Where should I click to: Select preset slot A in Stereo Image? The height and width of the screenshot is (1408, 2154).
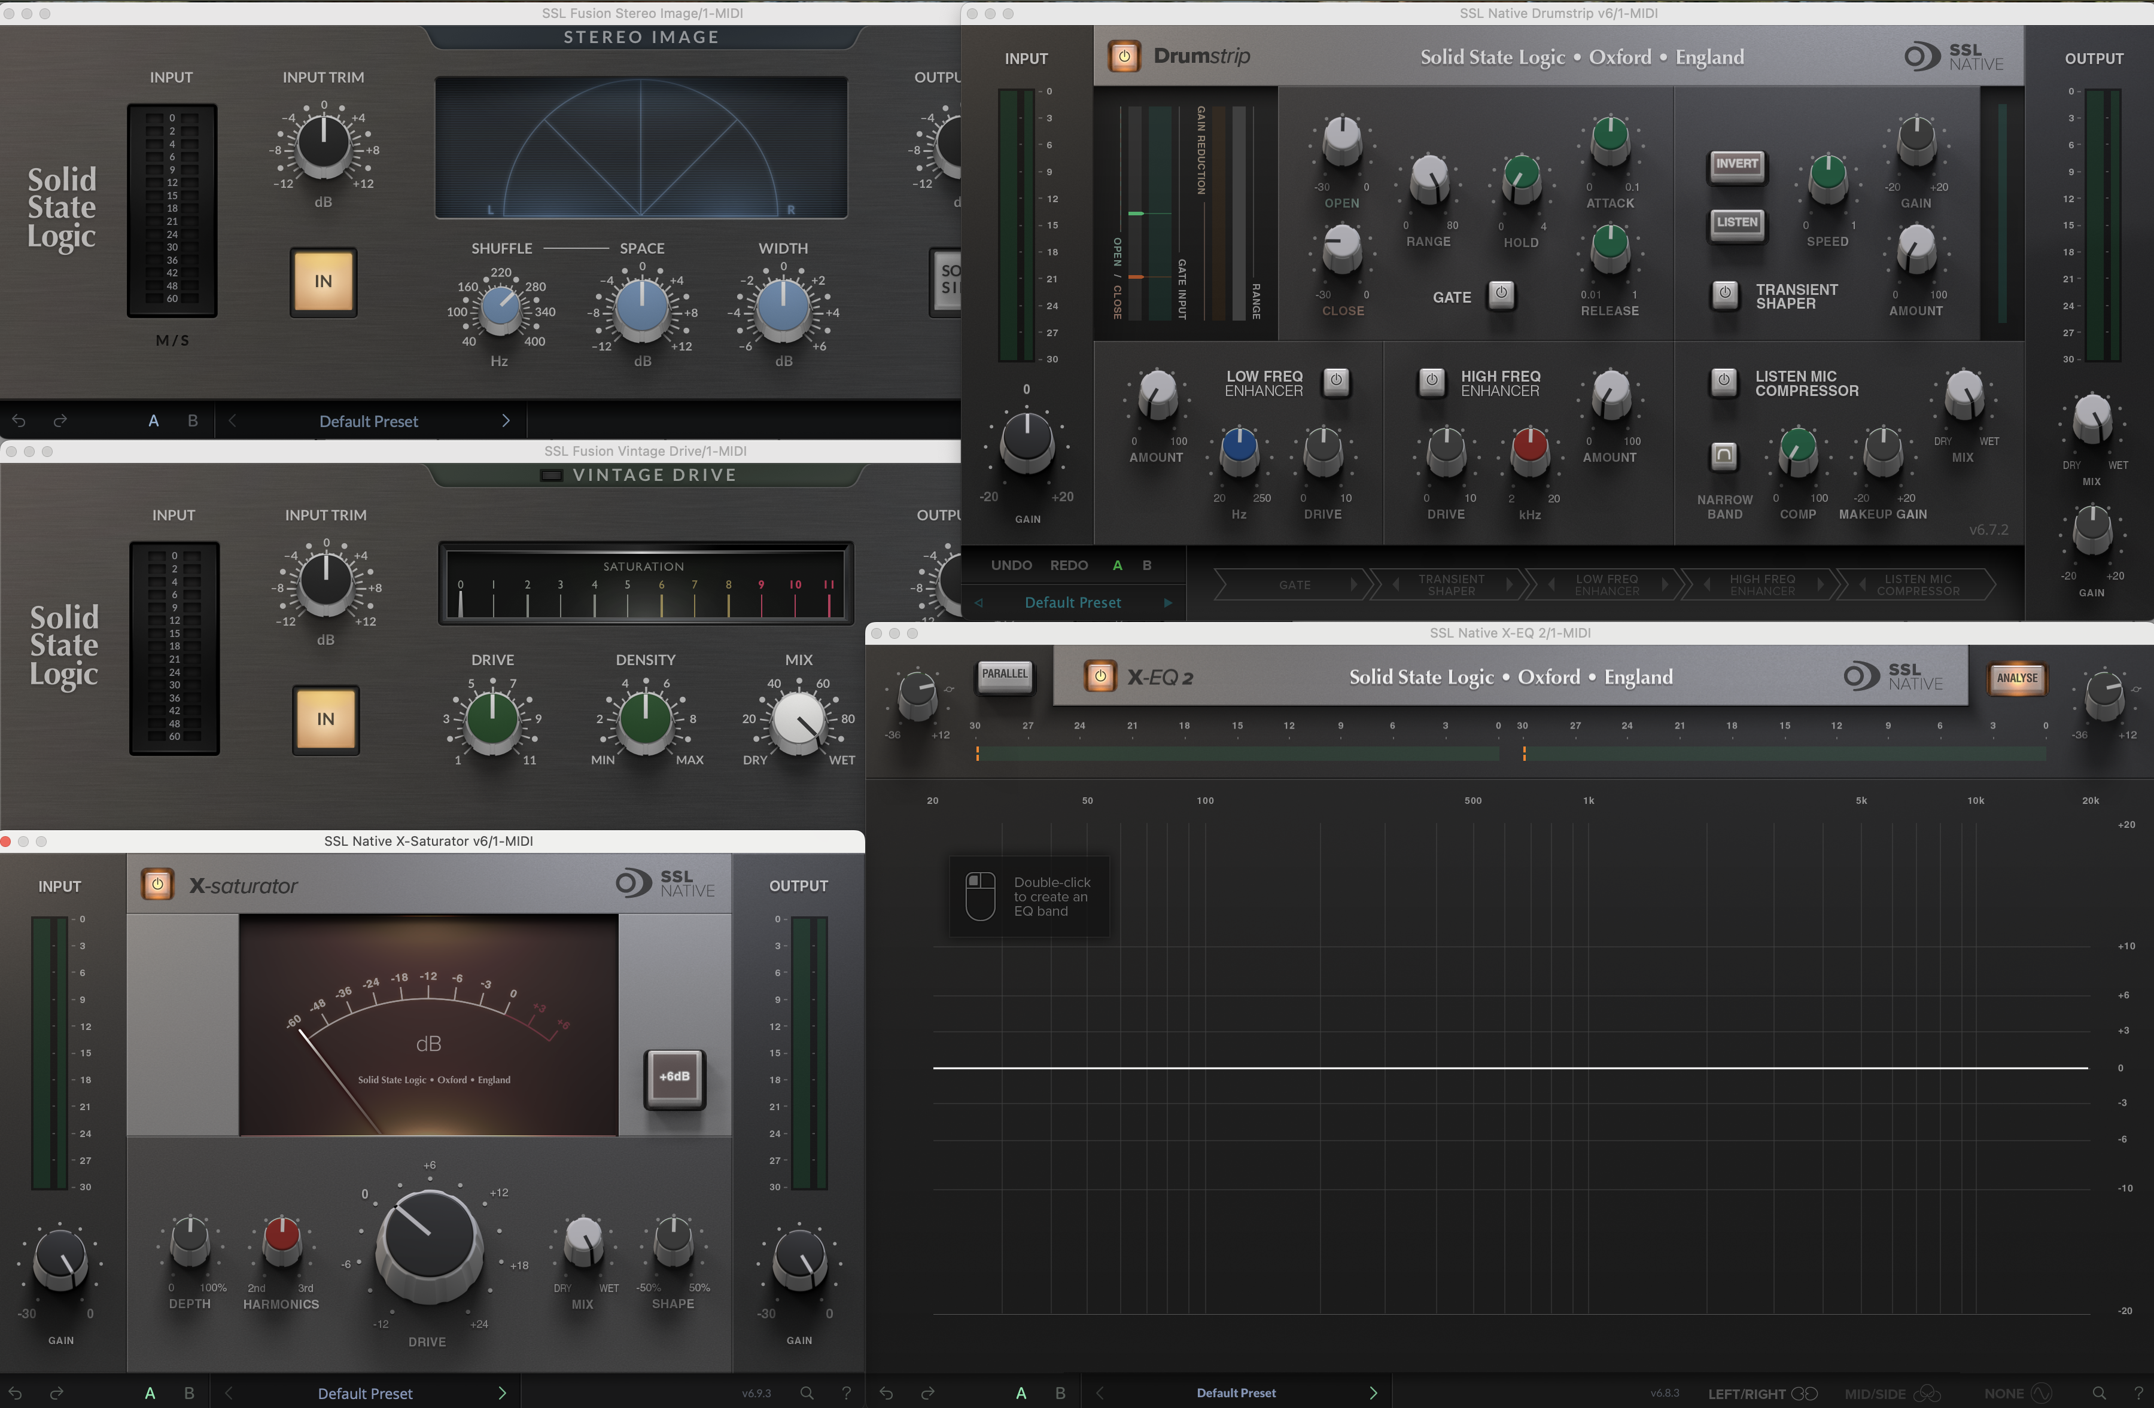[154, 420]
